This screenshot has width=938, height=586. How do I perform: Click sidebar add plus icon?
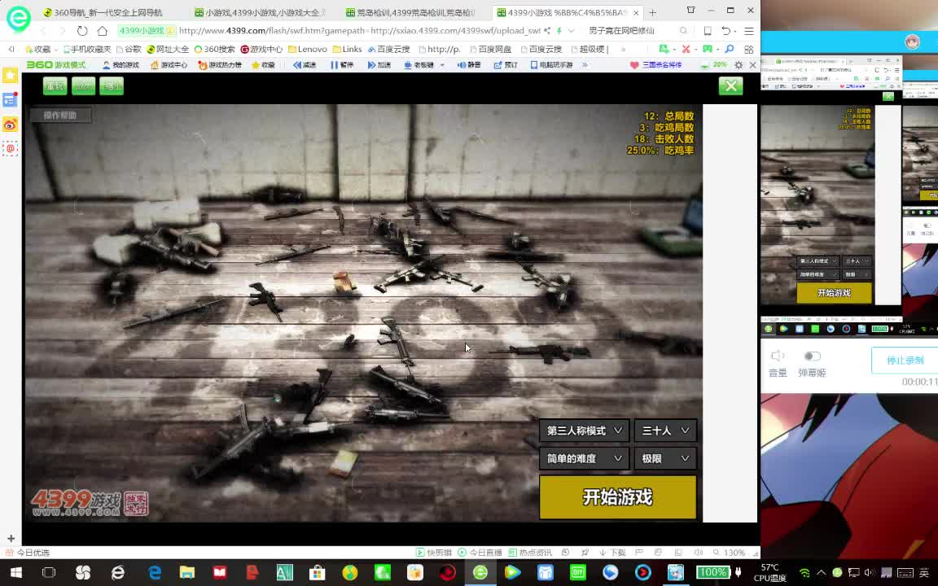pyautogui.click(x=11, y=538)
